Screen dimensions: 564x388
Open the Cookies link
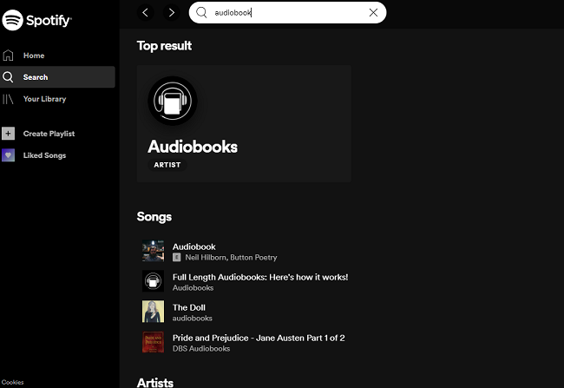pyautogui.click(x=13, y=382)
